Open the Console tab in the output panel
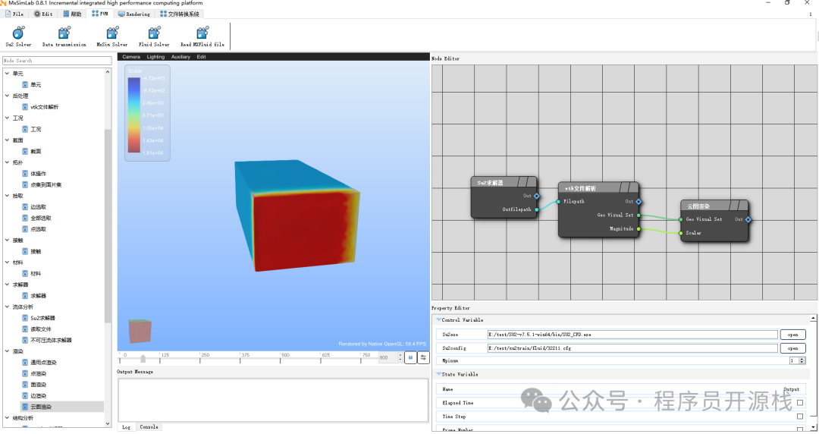The height and width of the screenshot is (434, 819). point(149,427)
